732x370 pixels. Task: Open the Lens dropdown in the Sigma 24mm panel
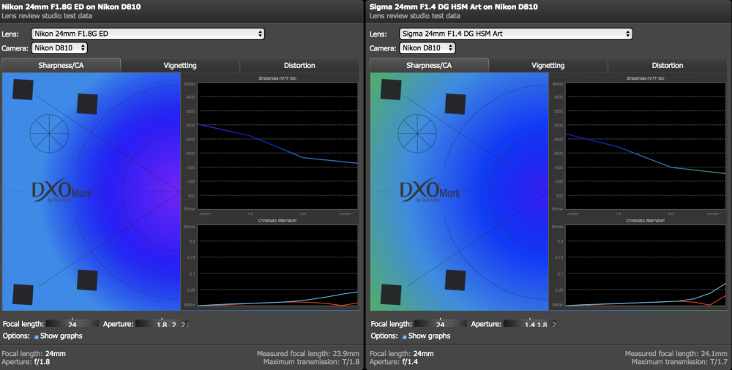pyautogui.click(x=515, y=34)
